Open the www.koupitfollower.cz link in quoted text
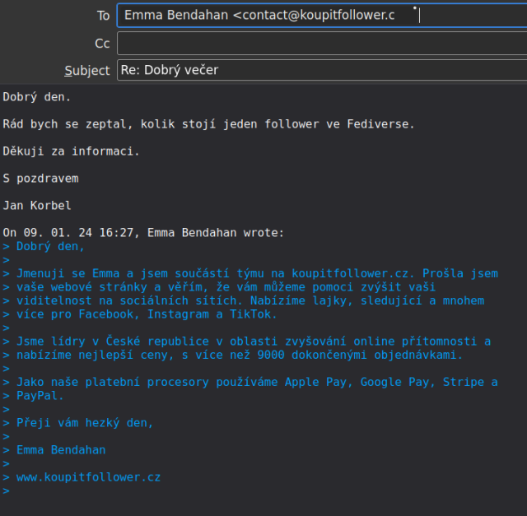Viewport: 527px width, 516px height. 88,477
